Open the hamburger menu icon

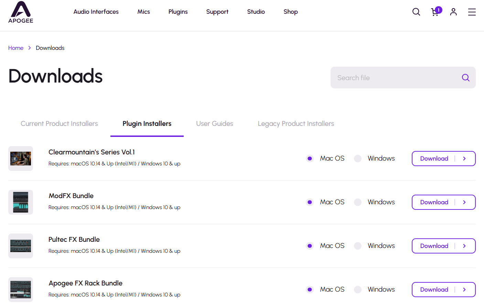472,12
